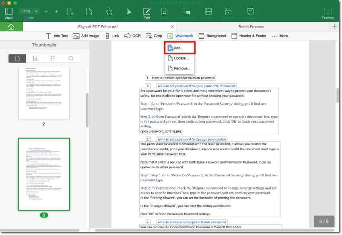Show the search sidebar panel
Screen dimensions: 342x235
coord(71,58)
